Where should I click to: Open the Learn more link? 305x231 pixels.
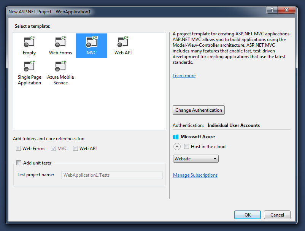(x=184, y=76)
